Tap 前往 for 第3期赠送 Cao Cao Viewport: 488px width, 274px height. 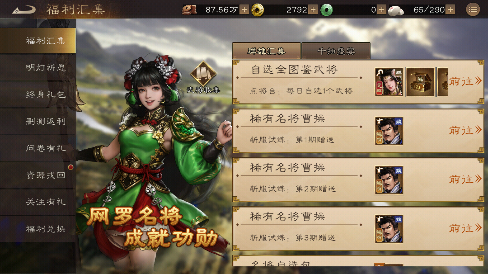465,229
